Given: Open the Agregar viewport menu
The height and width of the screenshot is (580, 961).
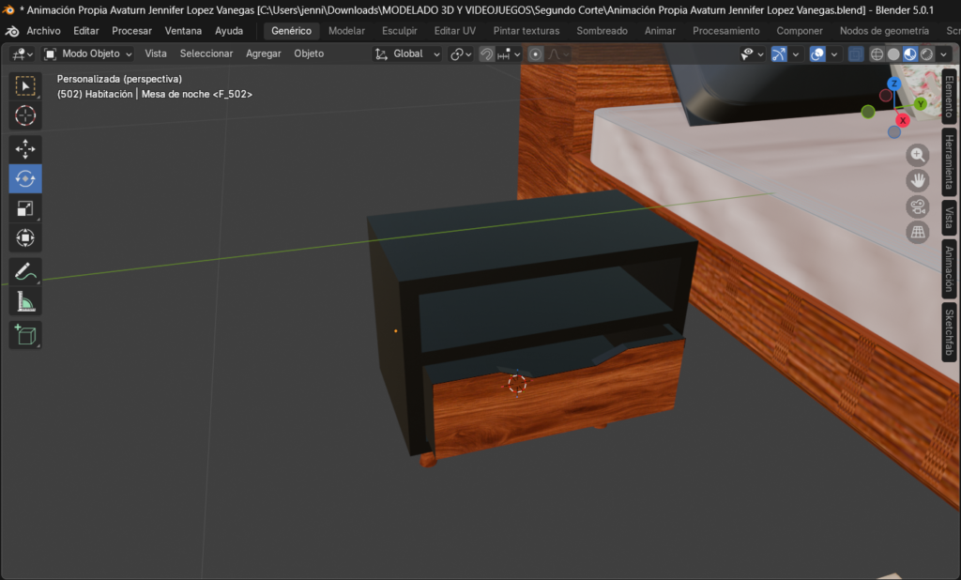Looking at the screenshot, I should coord(263,53).
